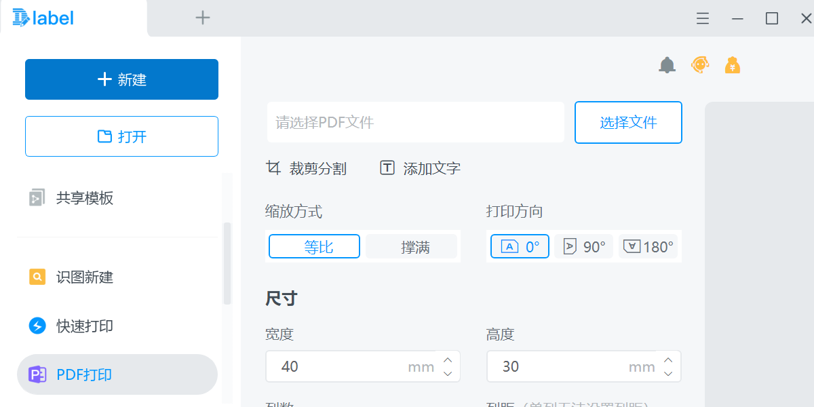
Task: Set print orientation to 90°
Action: point(583,246)
